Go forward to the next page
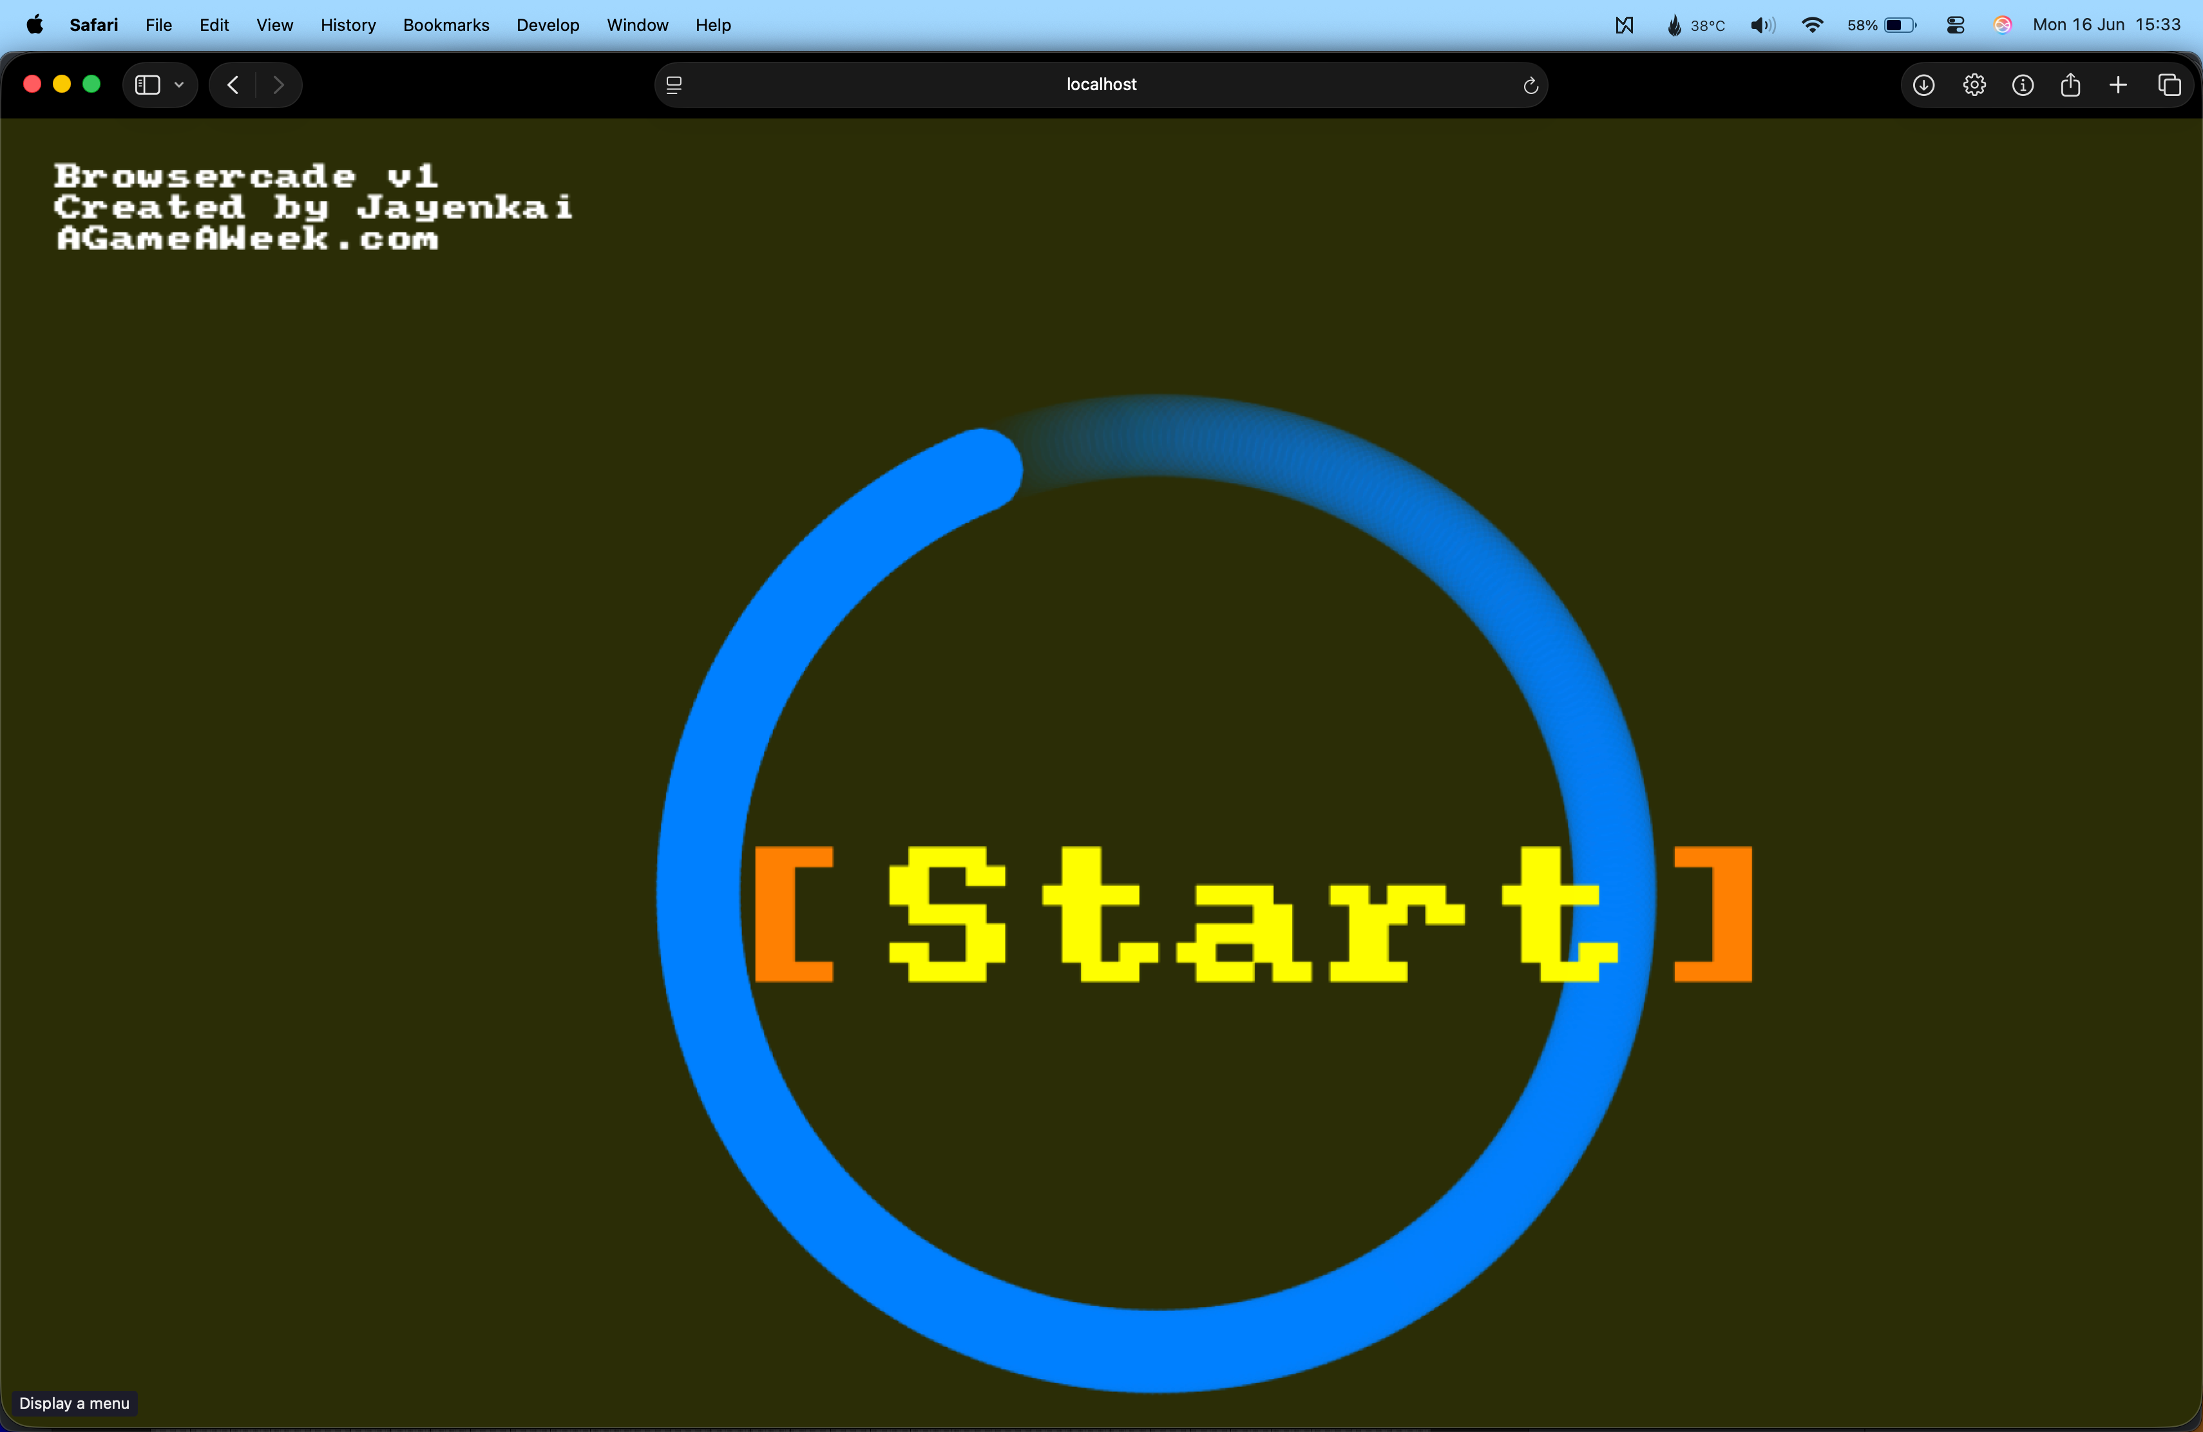 coord(279,85)
